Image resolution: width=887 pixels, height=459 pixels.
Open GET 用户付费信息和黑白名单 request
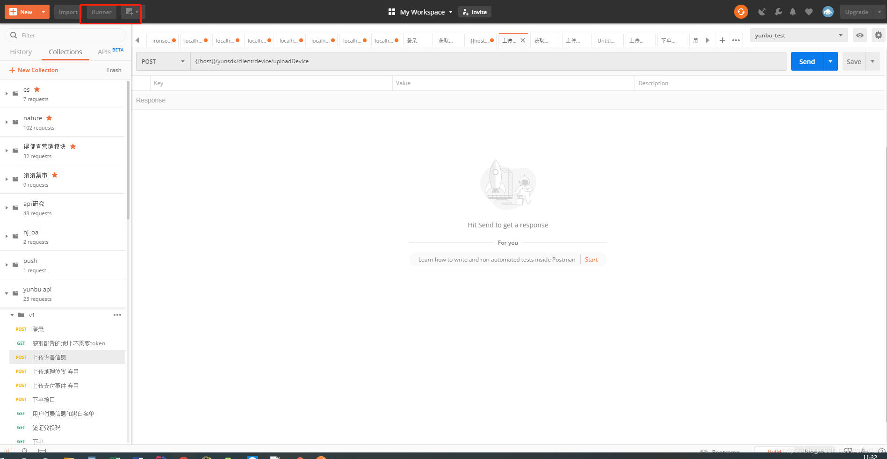click(x=67, y=413)
